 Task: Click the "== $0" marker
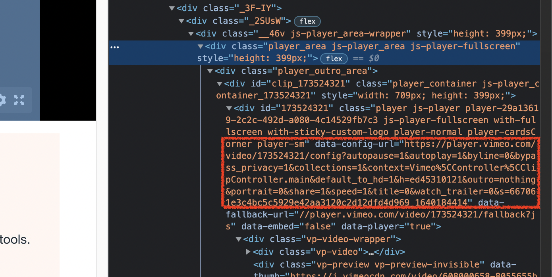(x=365, y=59)
